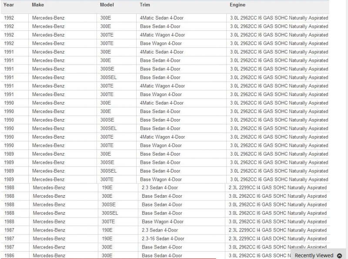Viewport: 348px width, 259px height.
Task: Select '2.3 Sedan 4-Door' in the 1988 row
Action: (x=160, y=188)
